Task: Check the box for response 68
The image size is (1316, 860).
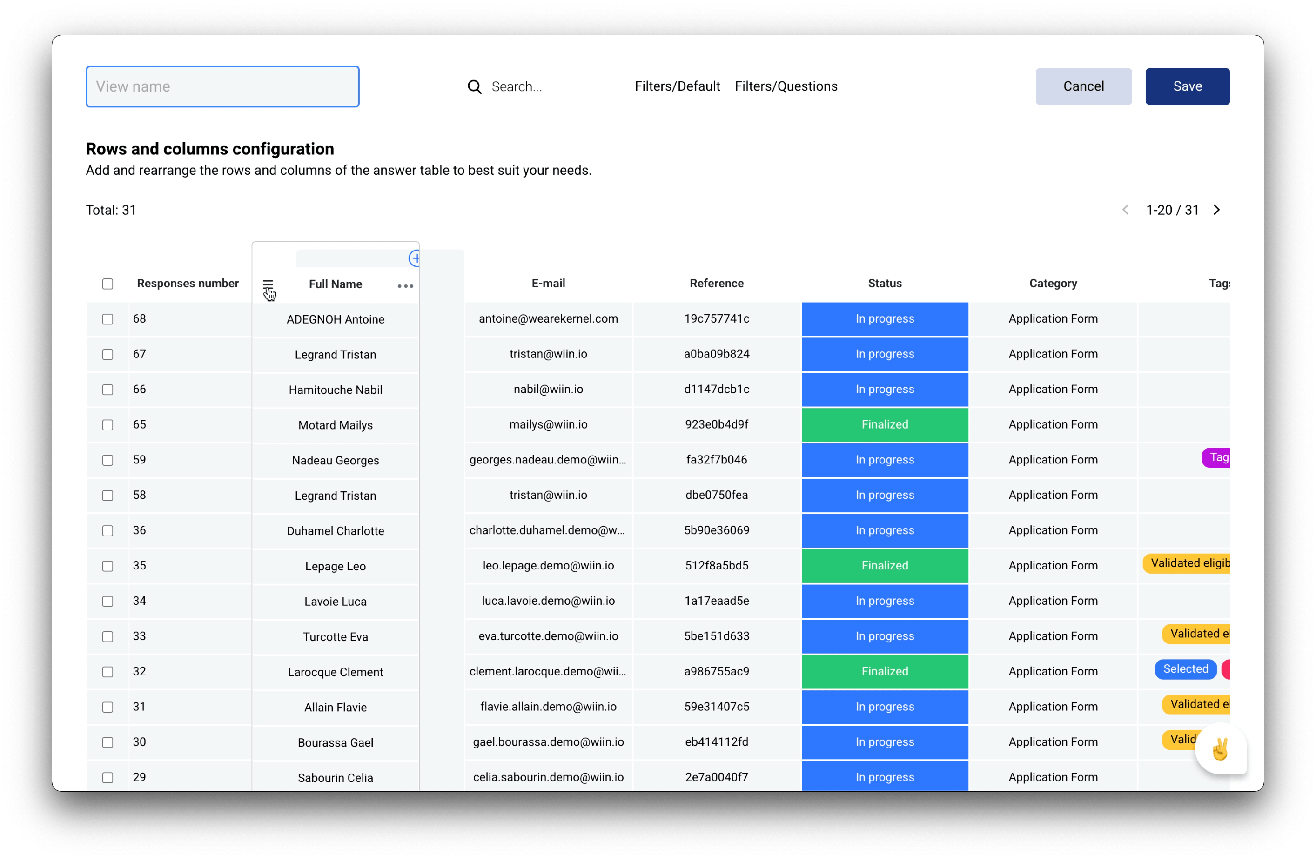Action: pos(108,319)
